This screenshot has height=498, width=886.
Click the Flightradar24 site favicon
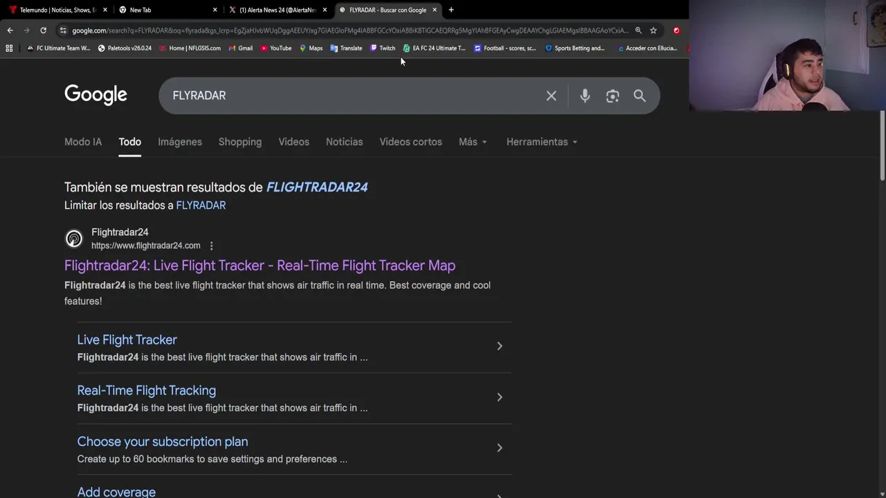pyautogui.click(x=73, y=239)
